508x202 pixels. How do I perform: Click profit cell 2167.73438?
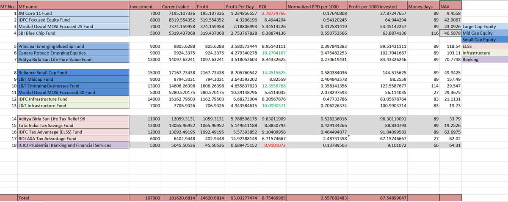pyautogui.click(x=210, y=73)
